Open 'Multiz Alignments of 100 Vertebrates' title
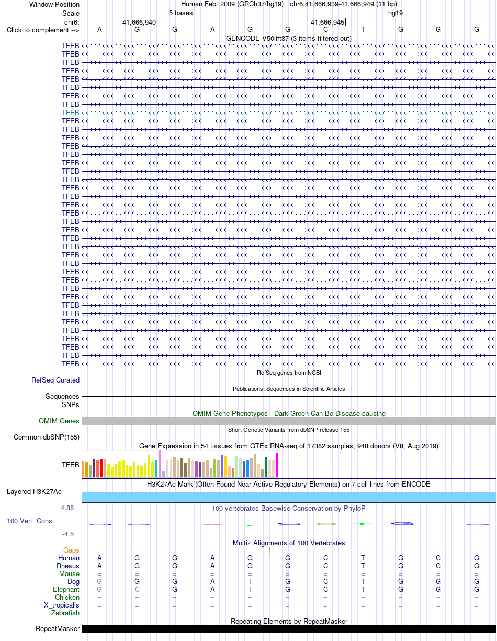Screen dimensions: 497x641 coord(289,543)
